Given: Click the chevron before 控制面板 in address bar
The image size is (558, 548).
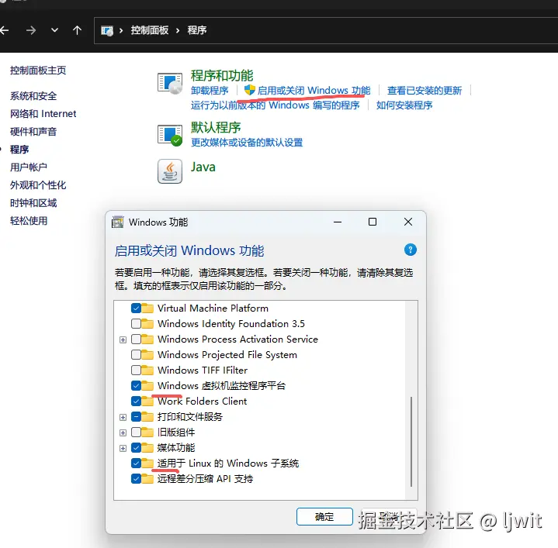Looking at the screenshot, I should (x=121, y=30).
